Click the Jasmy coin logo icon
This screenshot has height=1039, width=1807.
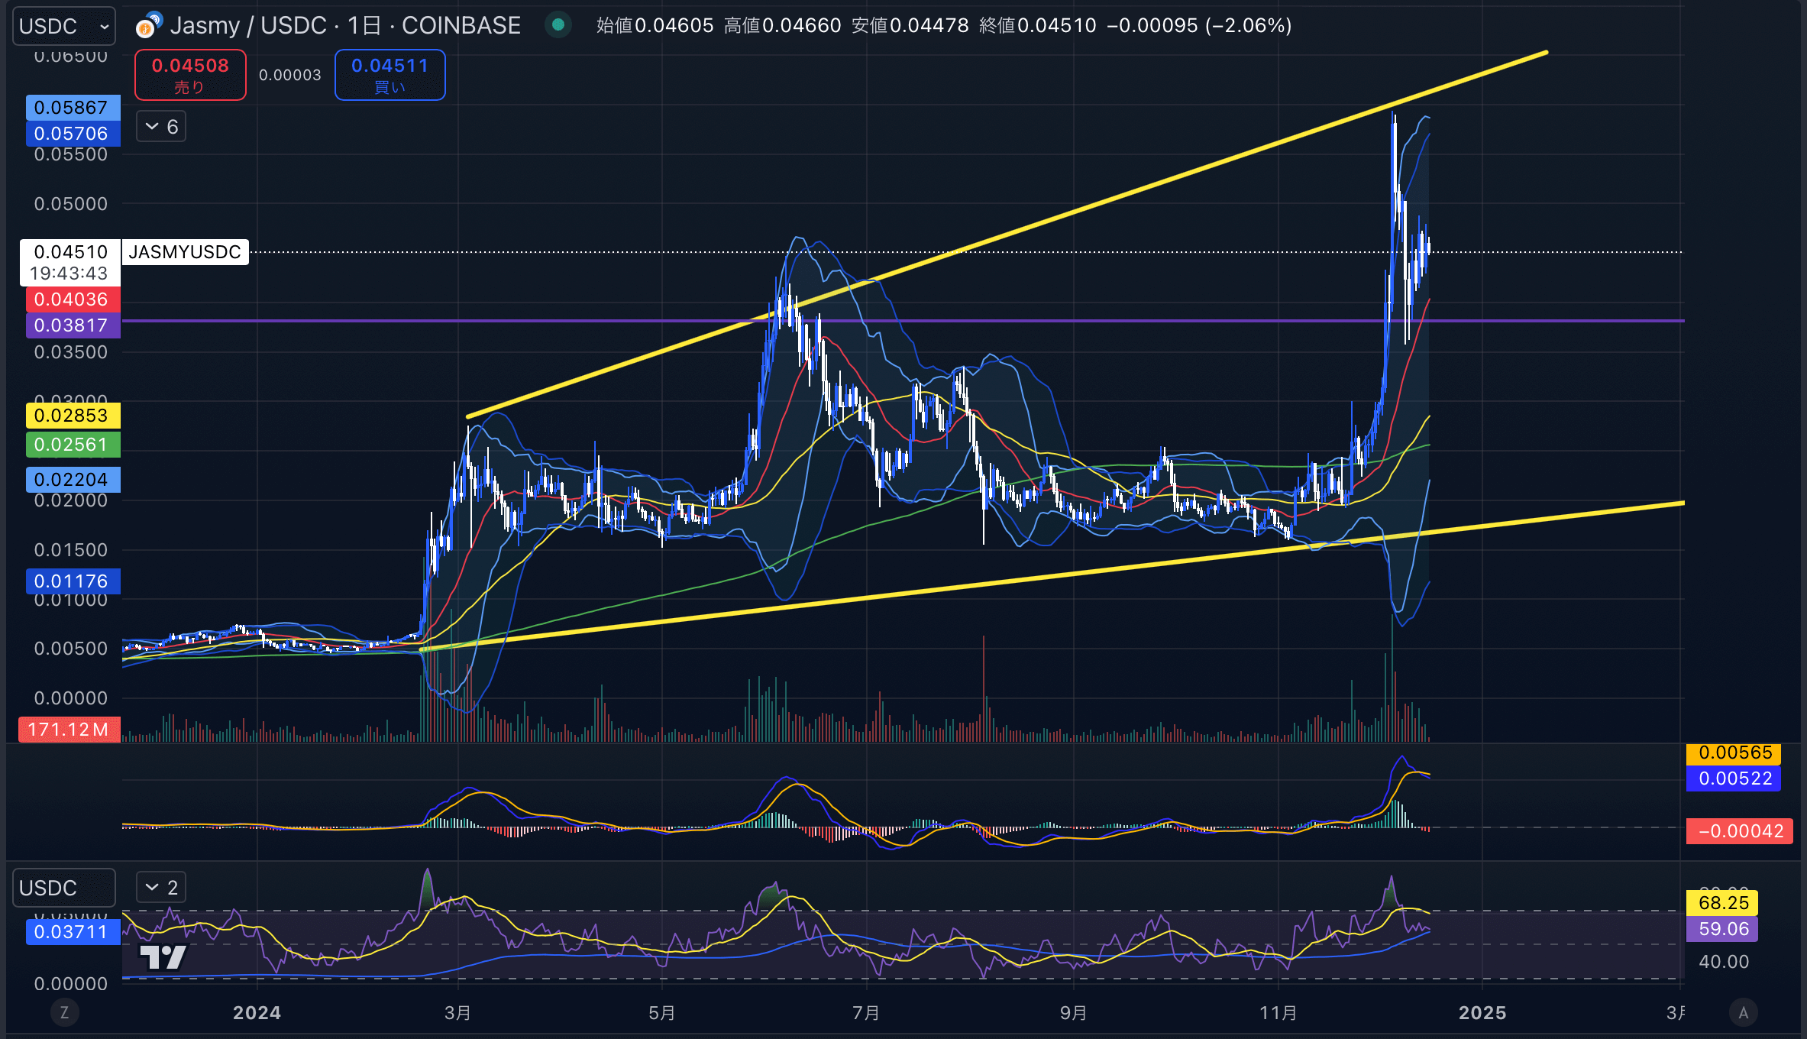click(x=149, y=26)
